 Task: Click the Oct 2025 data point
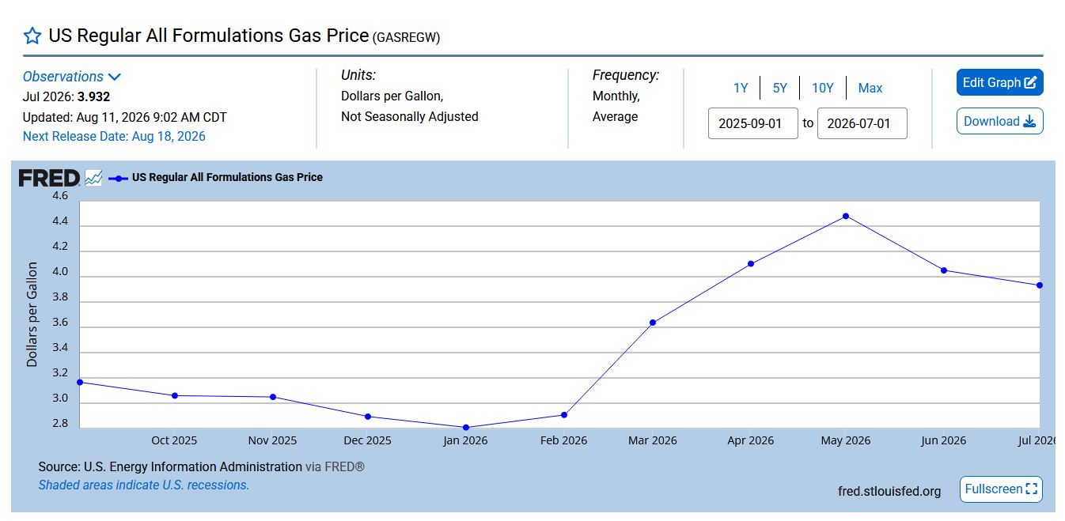[175, 395]
